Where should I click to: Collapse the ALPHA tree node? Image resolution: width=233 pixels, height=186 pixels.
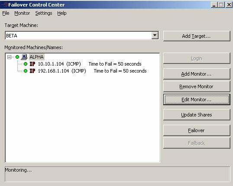(9, 57)
